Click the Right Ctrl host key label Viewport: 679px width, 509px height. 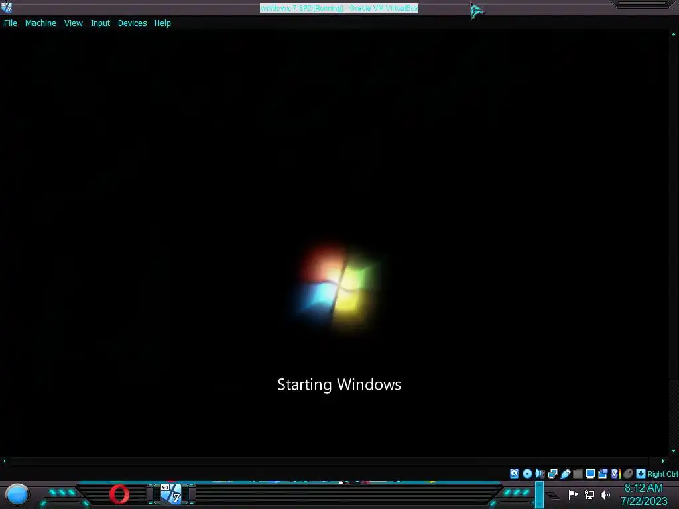pos(662,474)
